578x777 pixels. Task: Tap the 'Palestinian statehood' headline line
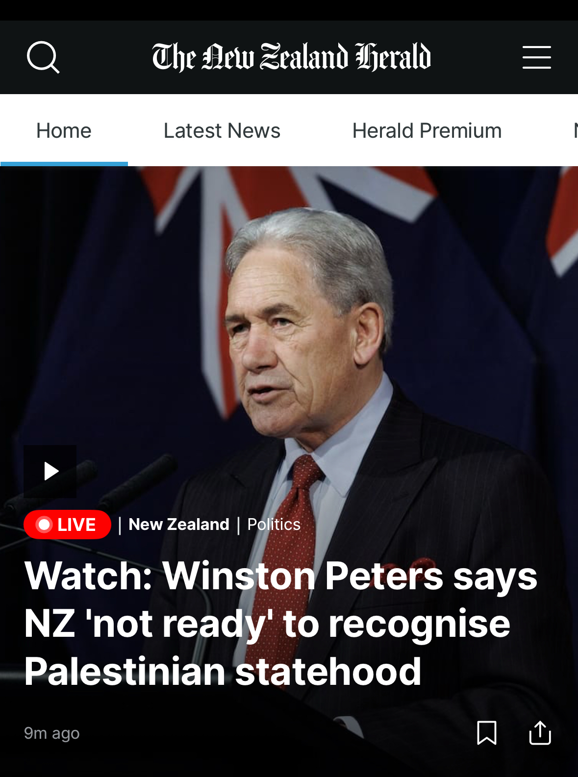tap(223, 672)
